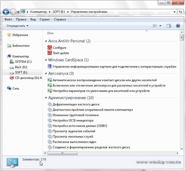This screenshot has height=171, width=186.
Task: Click the CardSpace information cards icon
Action: pos(50,66)
